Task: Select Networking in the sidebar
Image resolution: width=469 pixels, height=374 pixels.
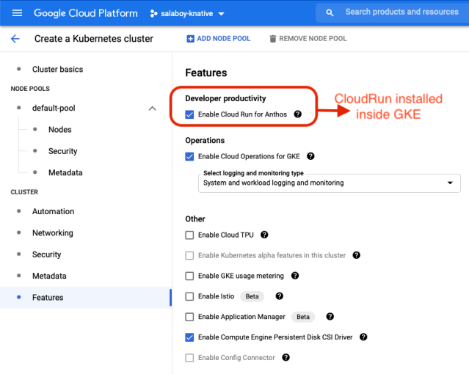Action: (53, 233)
